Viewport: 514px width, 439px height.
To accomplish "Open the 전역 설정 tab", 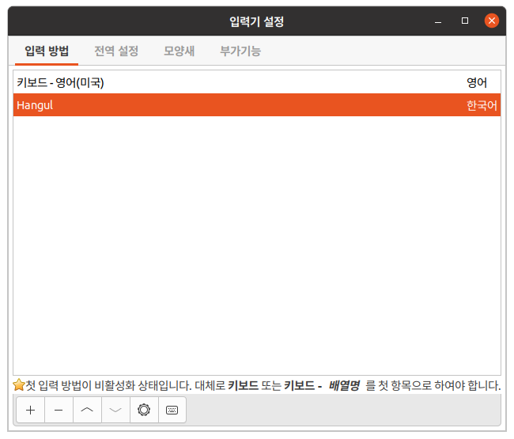I will [116, 51].
